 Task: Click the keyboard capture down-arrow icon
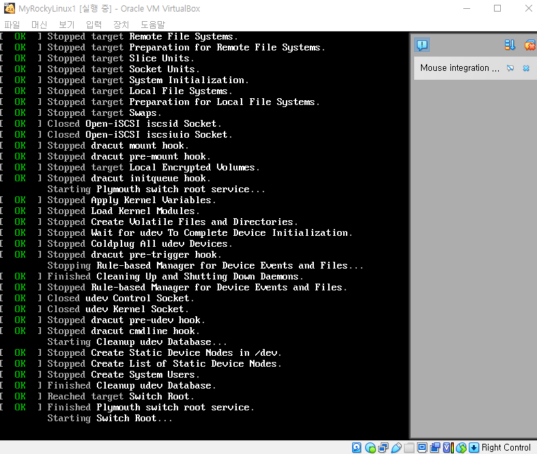click(474, 447)
